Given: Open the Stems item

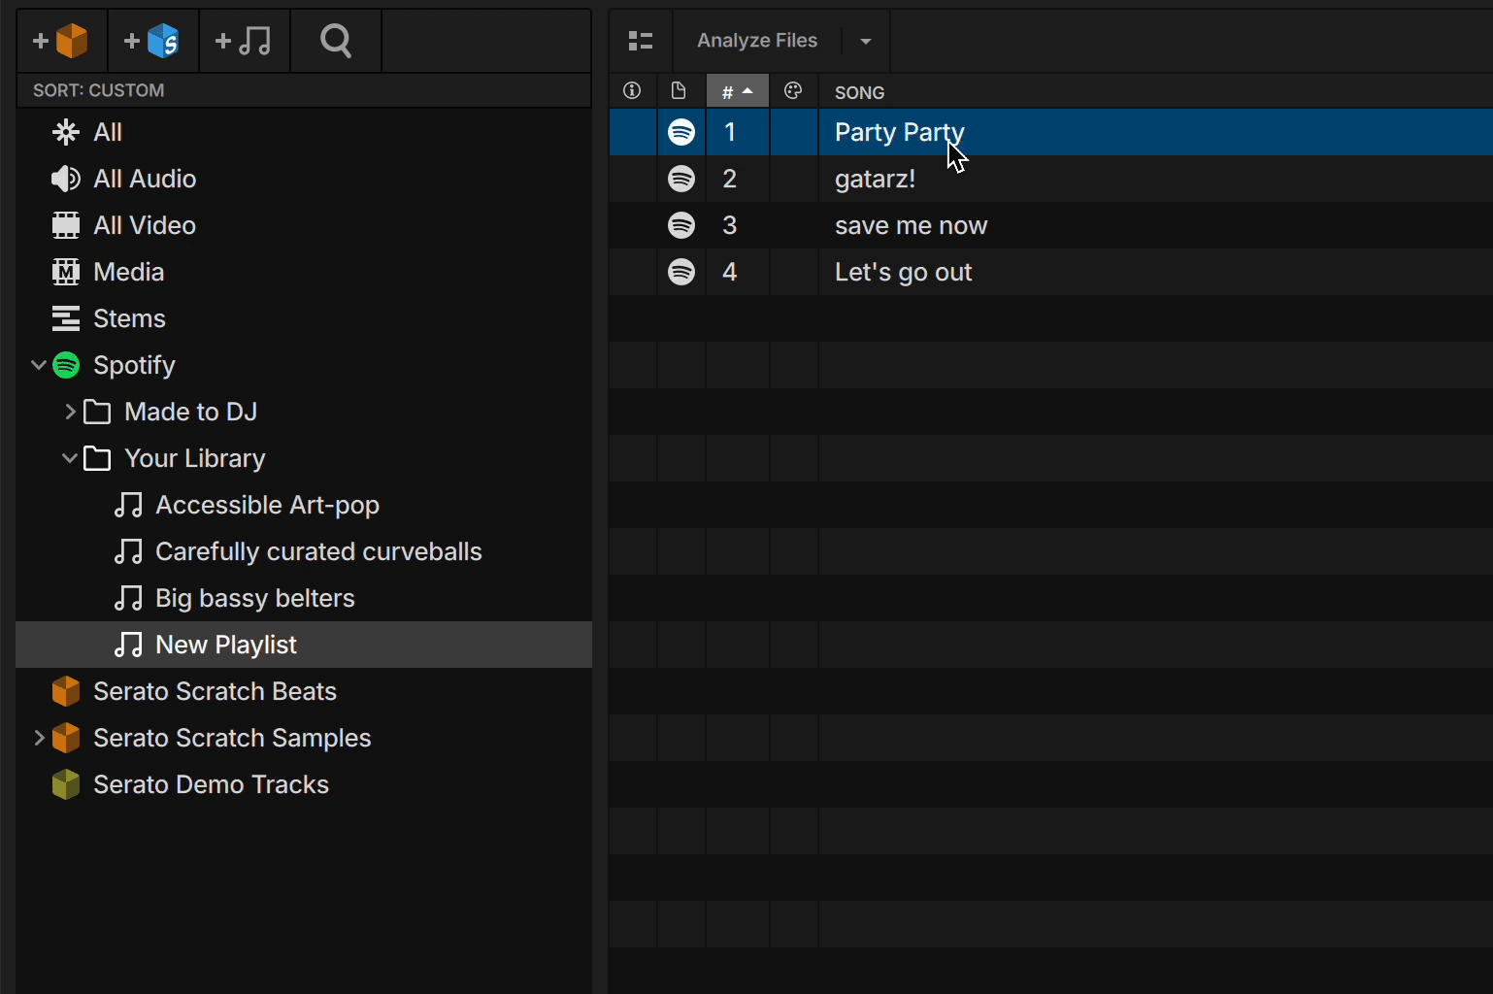Looking at the screenshot, I should coord(304,318).
